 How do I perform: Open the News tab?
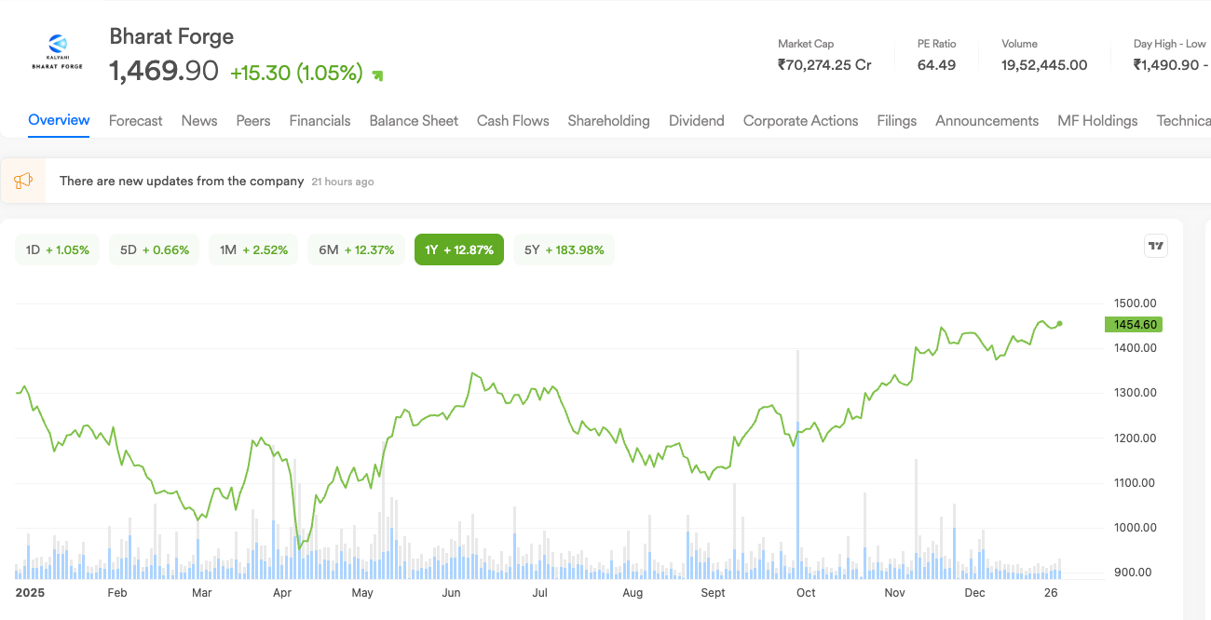(199, 121)
